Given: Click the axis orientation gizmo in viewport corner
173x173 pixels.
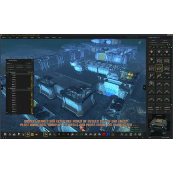Looking at the screenshot, I should [139, 42].
